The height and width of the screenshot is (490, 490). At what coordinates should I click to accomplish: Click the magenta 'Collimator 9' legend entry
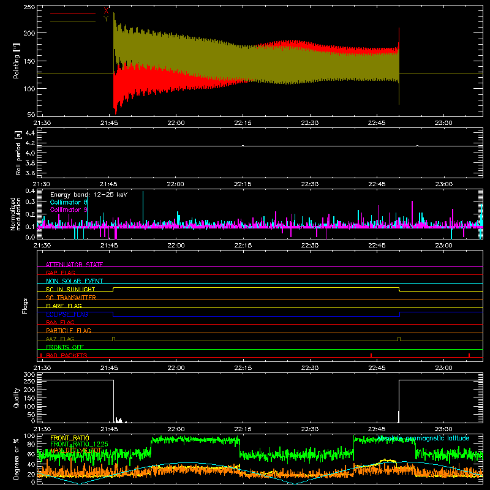click(69, 209)
